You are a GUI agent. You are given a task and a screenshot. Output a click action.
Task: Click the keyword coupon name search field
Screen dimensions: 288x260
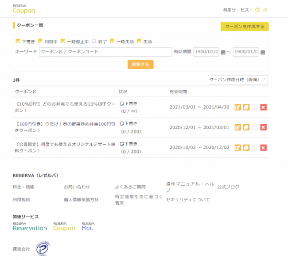[x=105, y=52]
